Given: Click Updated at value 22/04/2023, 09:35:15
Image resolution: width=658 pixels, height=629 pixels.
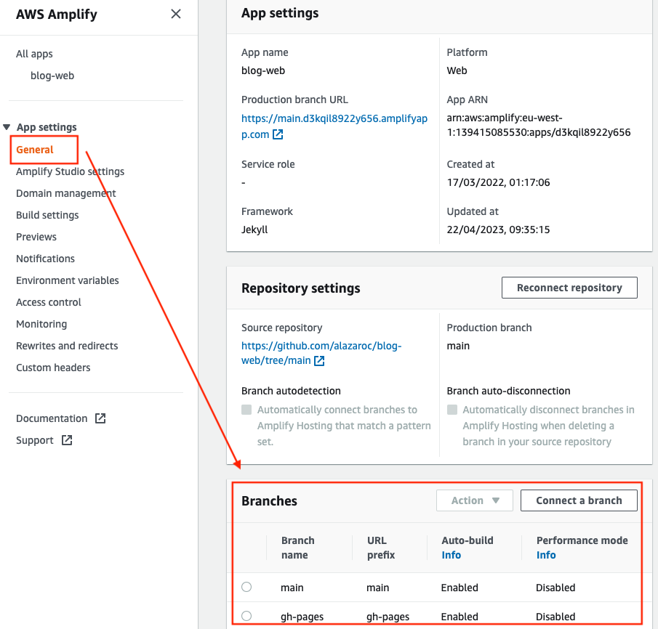Looking at the screenshot, I should tap(498, 230).
